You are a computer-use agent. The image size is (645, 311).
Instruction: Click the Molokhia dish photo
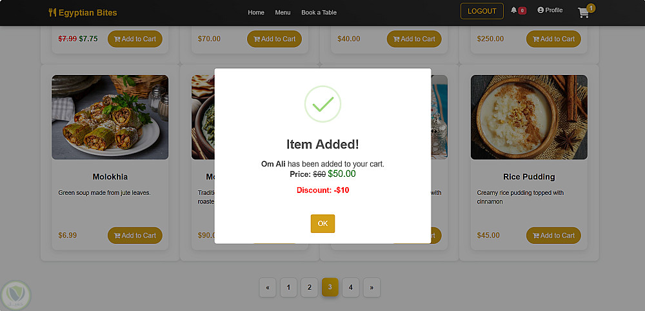pyautogui.click(x=110, y=117)
